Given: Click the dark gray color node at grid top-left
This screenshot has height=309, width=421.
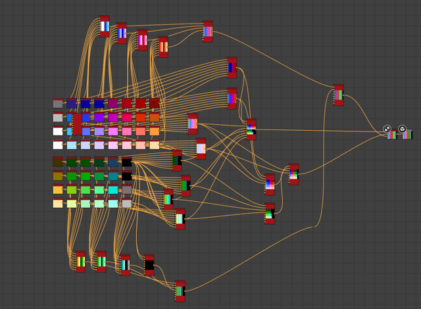Looking at the screenshot, I should [58, 104].
